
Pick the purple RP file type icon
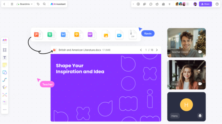pyautogui.click(x=92, y=35)
